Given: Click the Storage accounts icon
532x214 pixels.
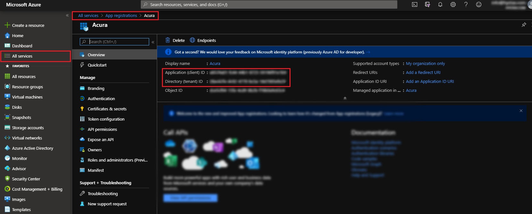Looking at the screenshot, I should [7, 128].
